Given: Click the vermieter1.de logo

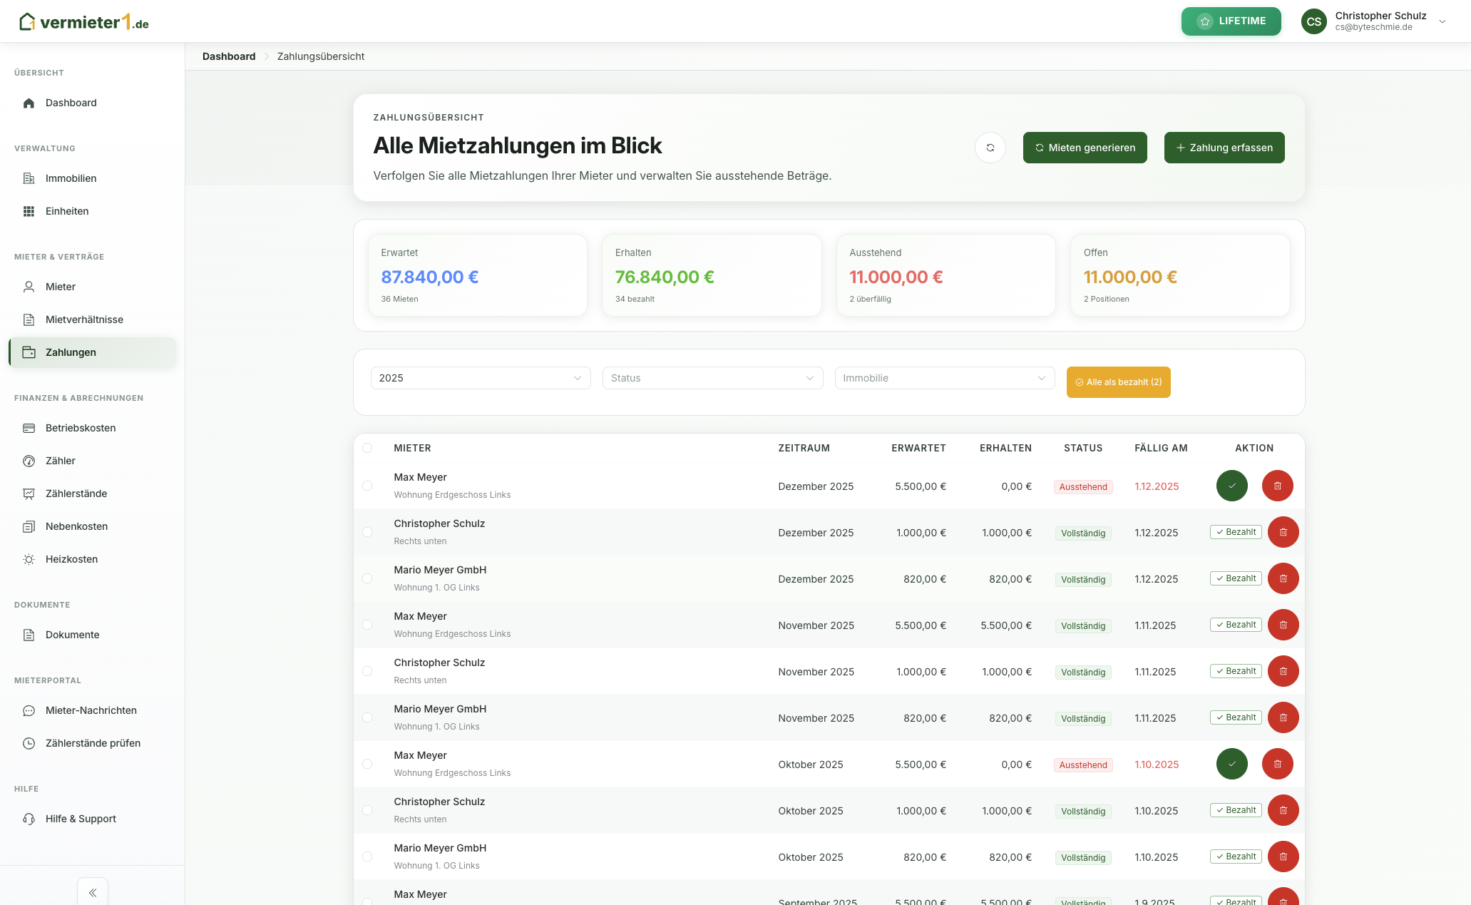Looking at the screenshot, I should [84, 22].
